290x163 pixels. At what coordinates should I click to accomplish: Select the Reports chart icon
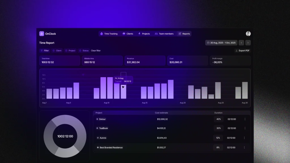[x=180, y=34]
